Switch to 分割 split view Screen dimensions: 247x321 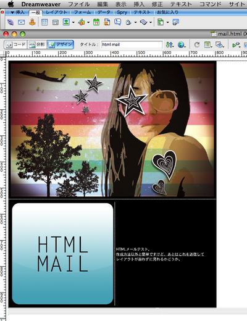pos(37,44)
